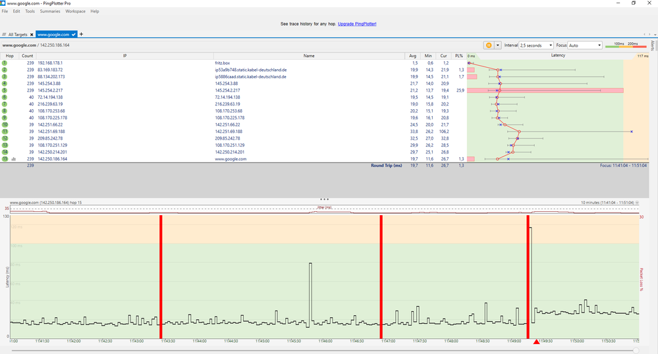Open the vertical Alerts side panel

point(653,45)
